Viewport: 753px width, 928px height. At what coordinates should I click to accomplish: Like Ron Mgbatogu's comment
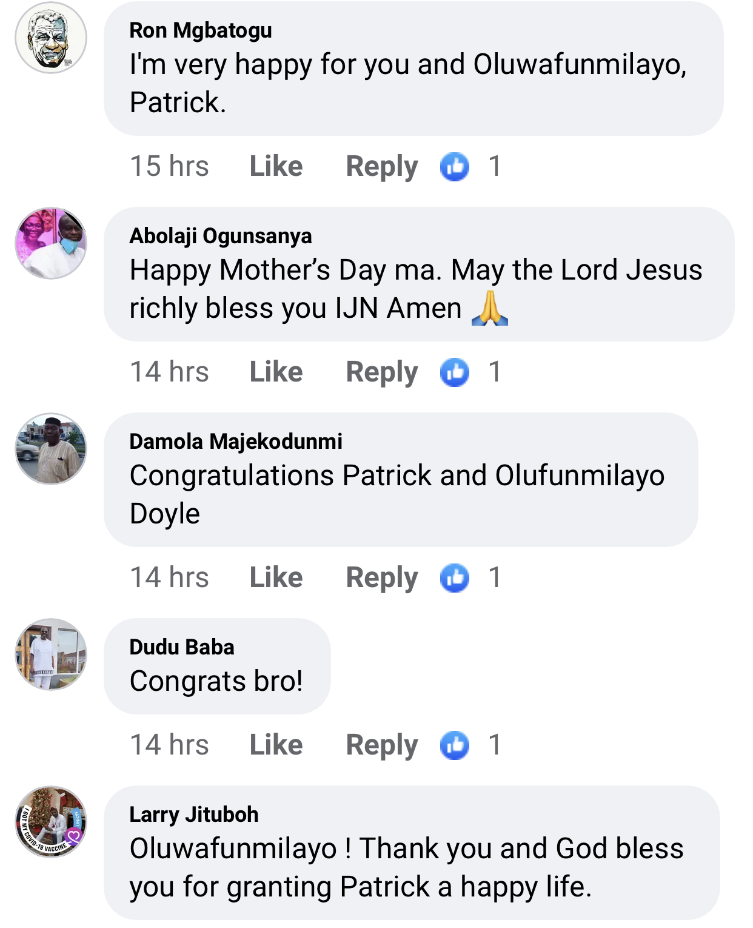click(276, 167)
